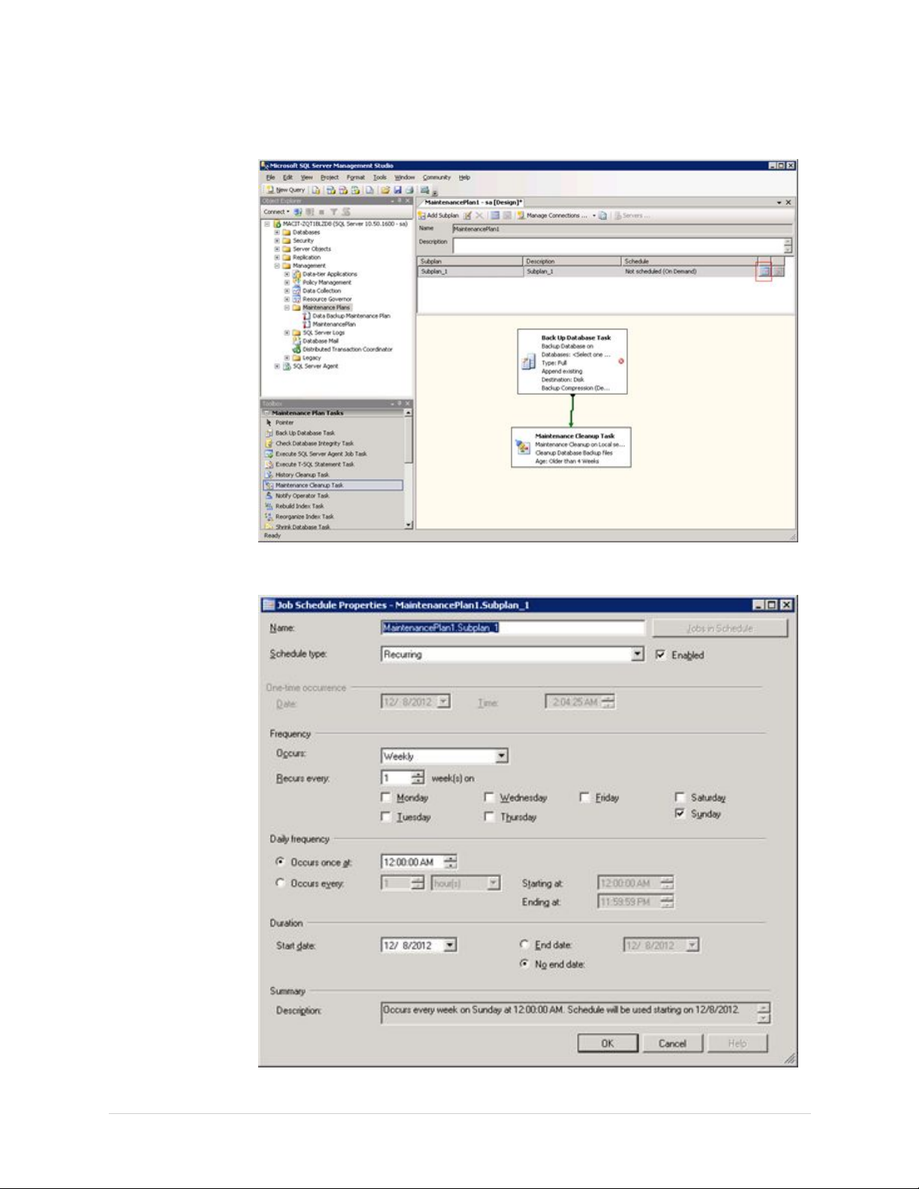Select the 'Occurs every' radio button
Screen dimensions: 919x1189
pos(281,883)
